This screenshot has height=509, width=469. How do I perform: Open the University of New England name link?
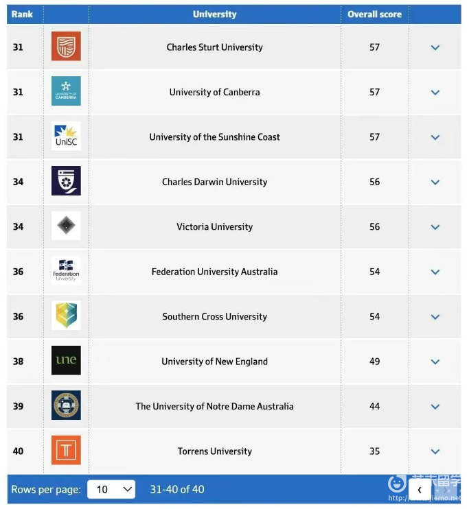(x=214, y=362)
